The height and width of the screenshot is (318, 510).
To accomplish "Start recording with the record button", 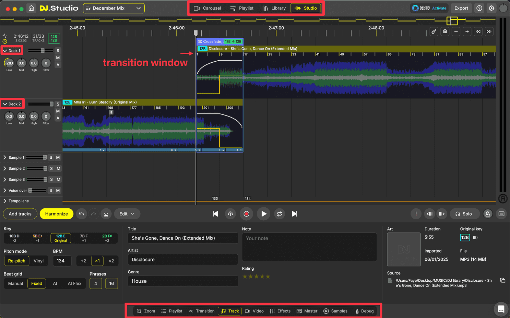I will tap(246, 214).
